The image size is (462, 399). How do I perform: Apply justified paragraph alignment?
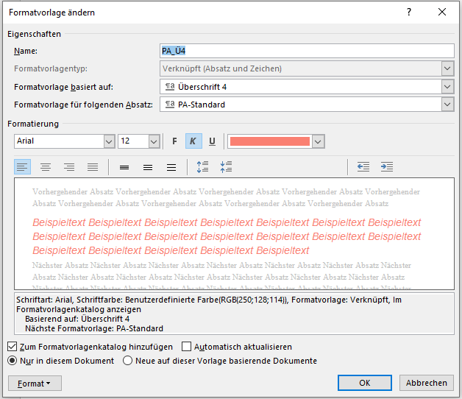tap(92, 167)
